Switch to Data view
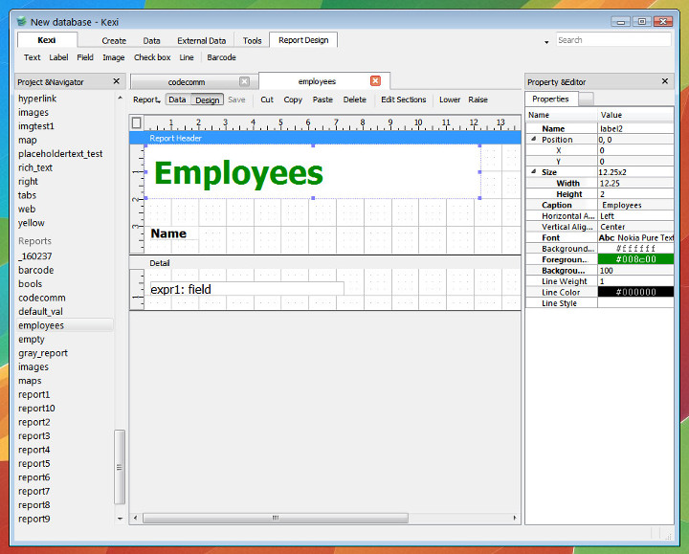Viewport: 689px width, 554px height. pos(177,100)
